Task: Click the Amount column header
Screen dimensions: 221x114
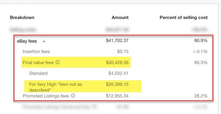Action: (x=120, y=17)
